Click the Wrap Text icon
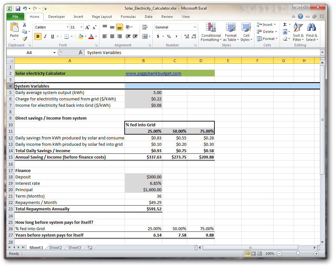 coord(145,27)
